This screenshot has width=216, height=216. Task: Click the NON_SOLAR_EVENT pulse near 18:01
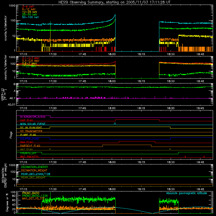tap(115, 124)
